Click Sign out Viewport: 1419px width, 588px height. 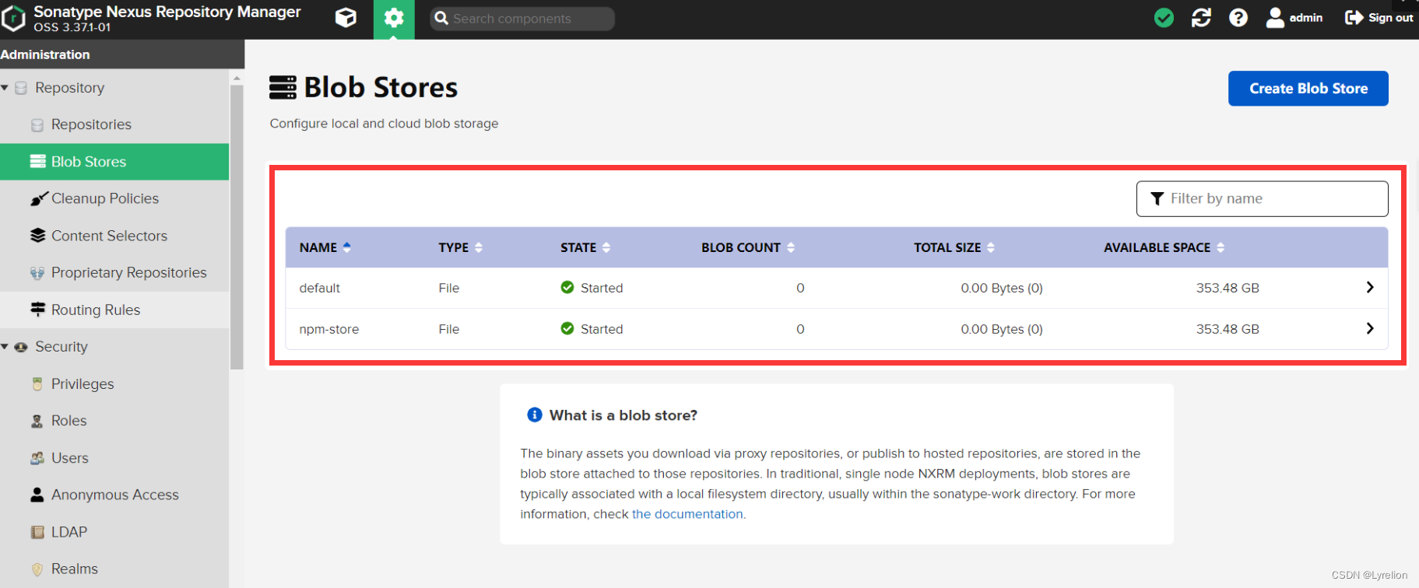(x=1379, y=18)
